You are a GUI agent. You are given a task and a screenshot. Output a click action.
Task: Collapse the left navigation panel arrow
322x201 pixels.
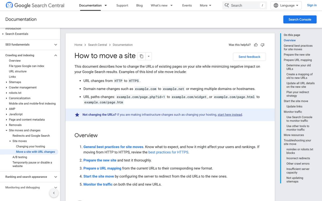pyautogui.click(x=54, y=193)
